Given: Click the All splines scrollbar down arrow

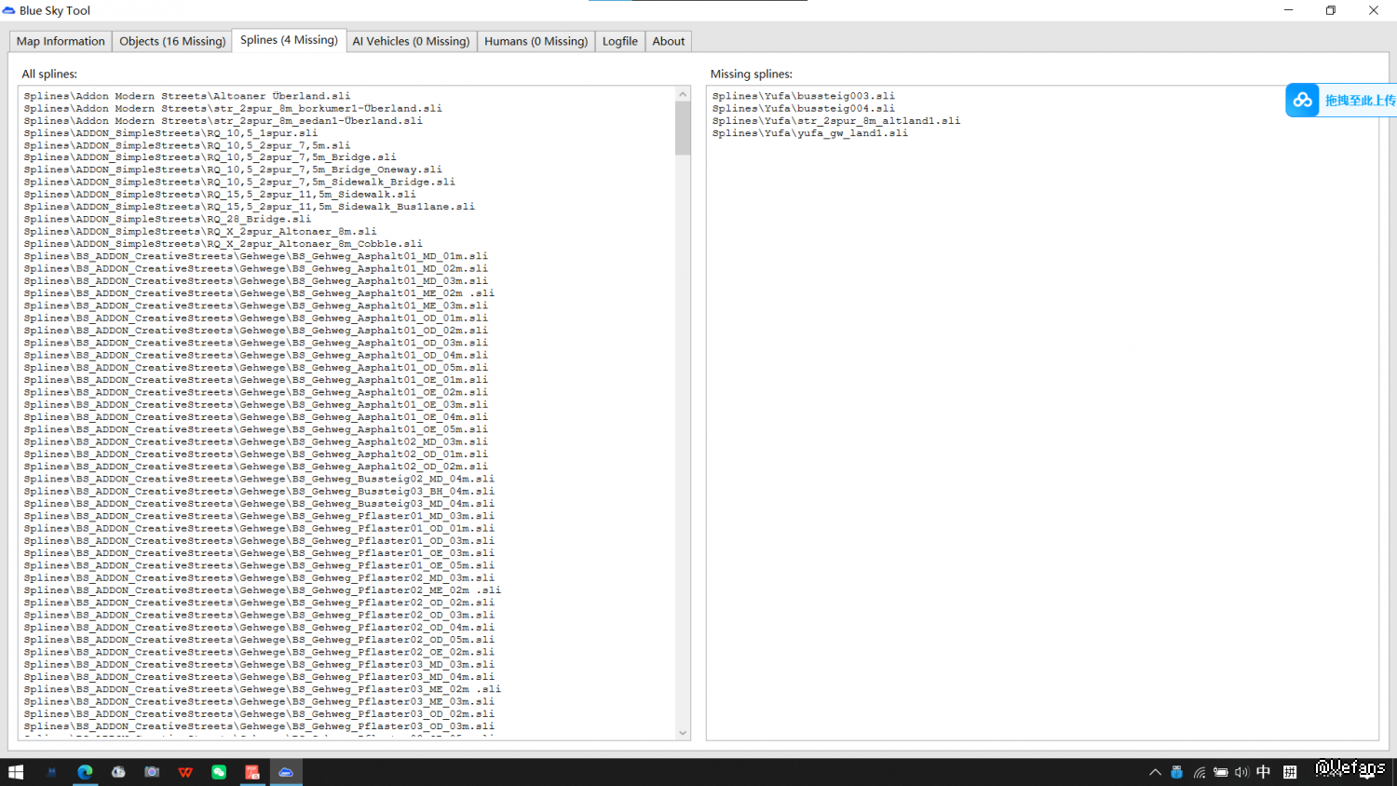Looking at the screenshot, I should 683,733.
